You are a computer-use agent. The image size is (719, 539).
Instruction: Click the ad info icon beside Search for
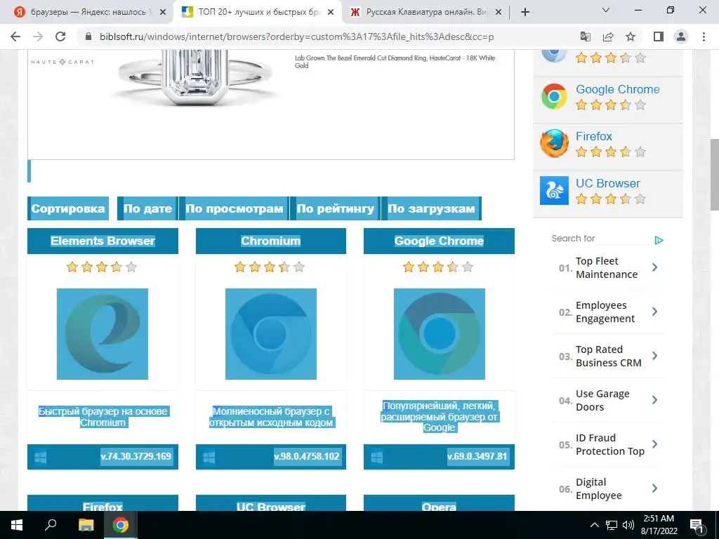(659, 240)
